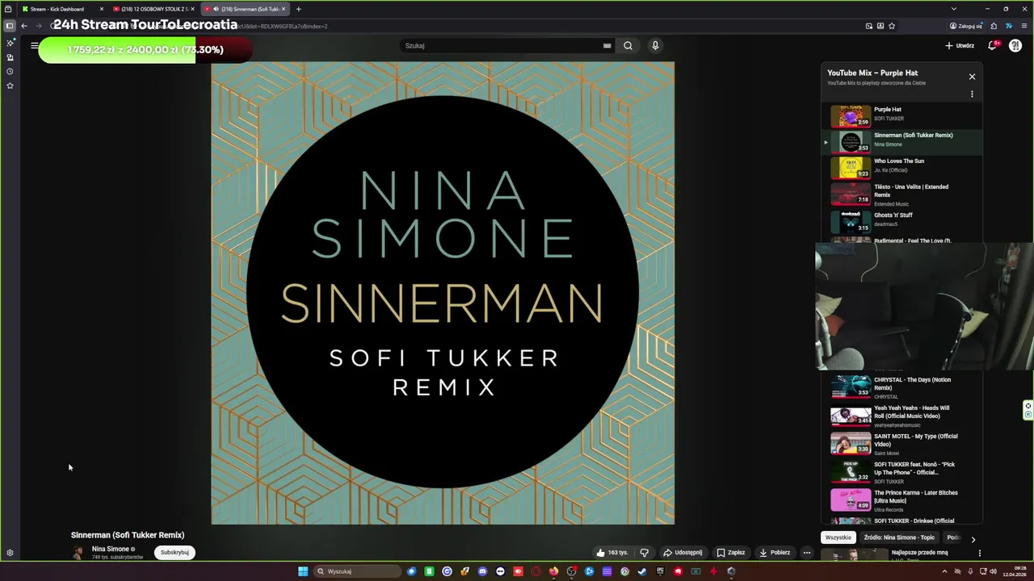1034x581 pixels.
Task: Play SOFI TUKKER Pick Up The Phone
Action: coord(902,472)
